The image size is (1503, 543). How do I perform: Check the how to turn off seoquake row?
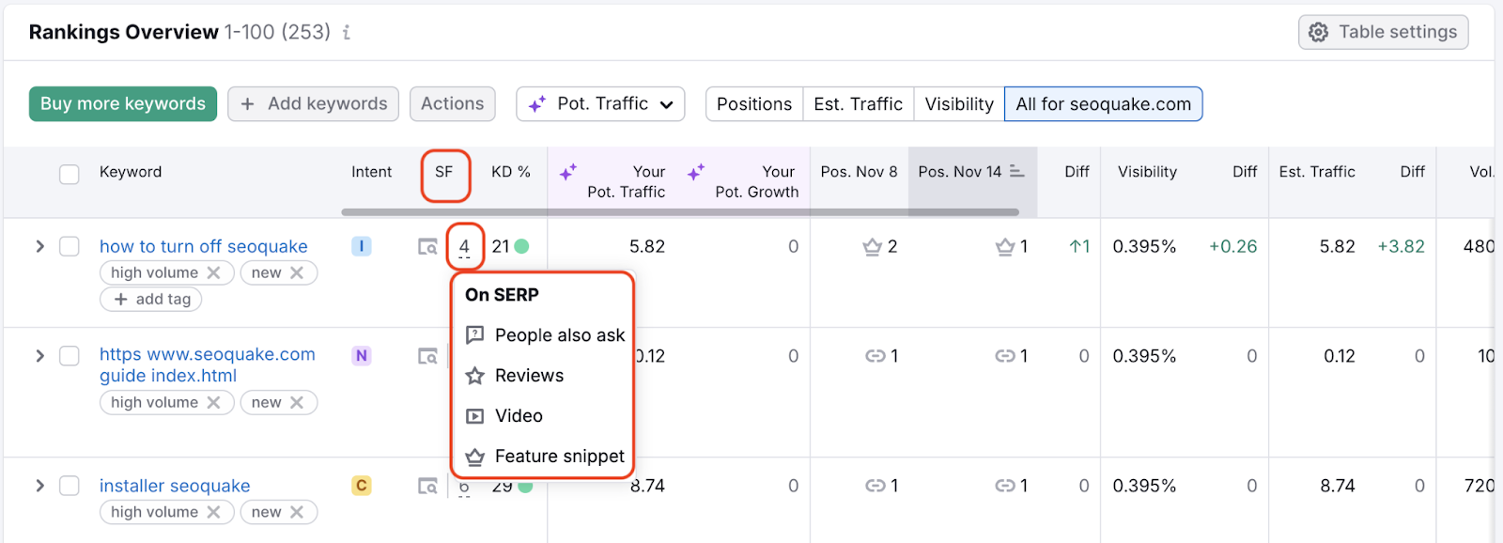[70, 246]
